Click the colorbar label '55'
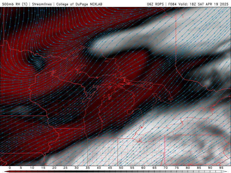 (132, 168)
